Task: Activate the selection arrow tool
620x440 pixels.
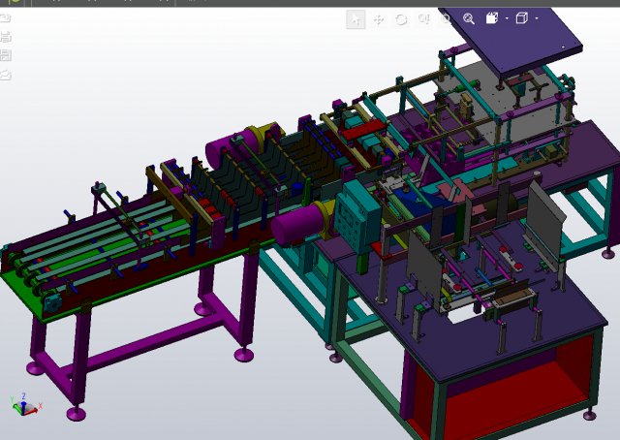Action: (x=356, y=19)
